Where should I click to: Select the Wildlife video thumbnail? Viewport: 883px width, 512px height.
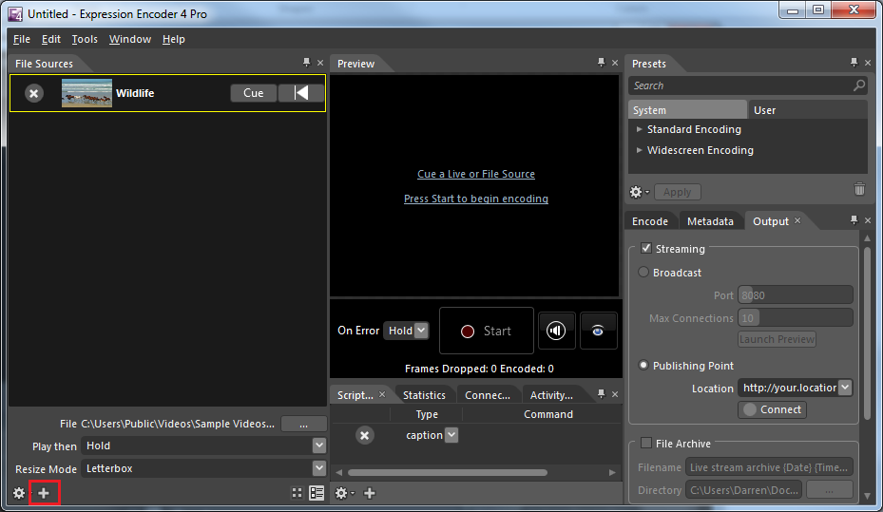coord(86,93)
